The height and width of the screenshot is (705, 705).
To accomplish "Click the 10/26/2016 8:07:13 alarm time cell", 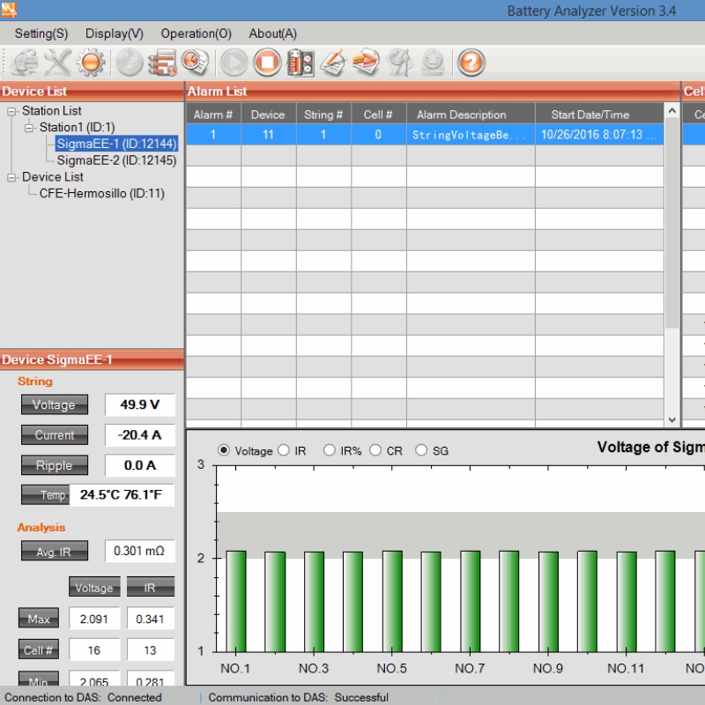I will click(x=599, y=135).
